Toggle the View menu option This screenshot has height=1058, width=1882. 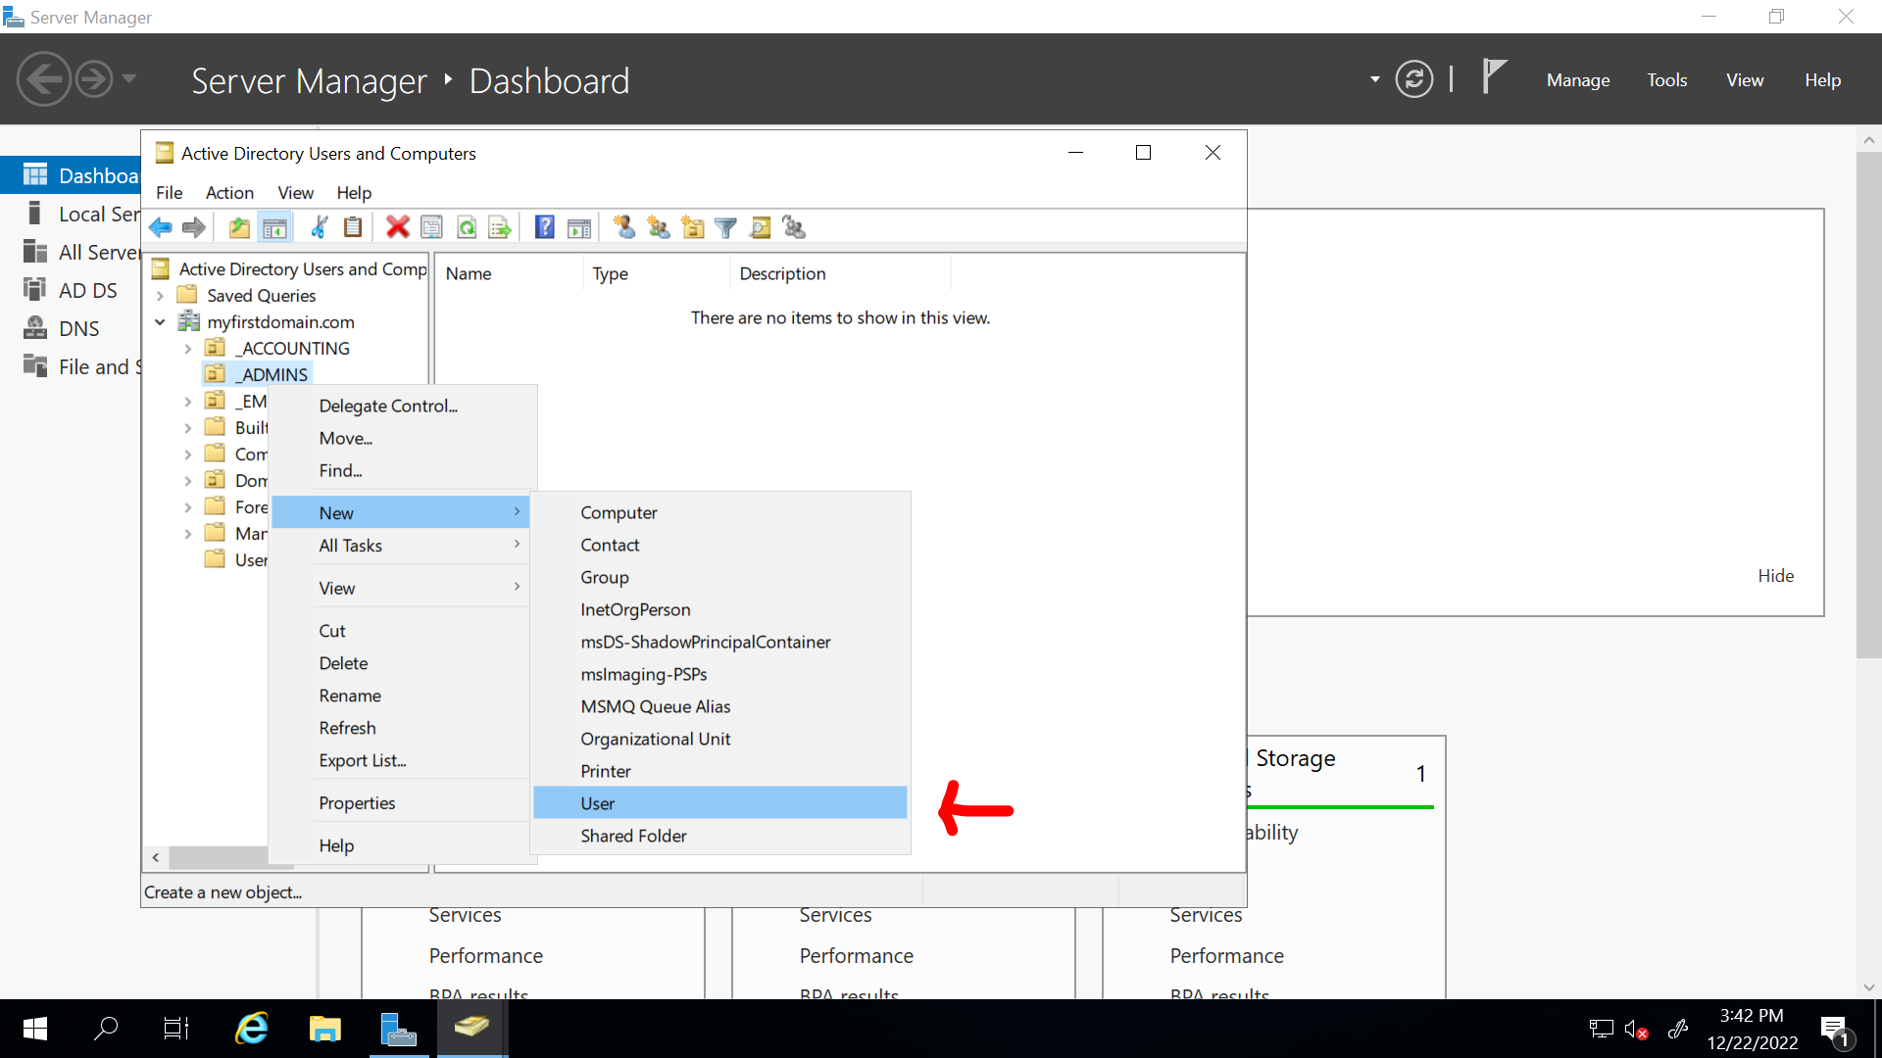[x=336, y=588]
